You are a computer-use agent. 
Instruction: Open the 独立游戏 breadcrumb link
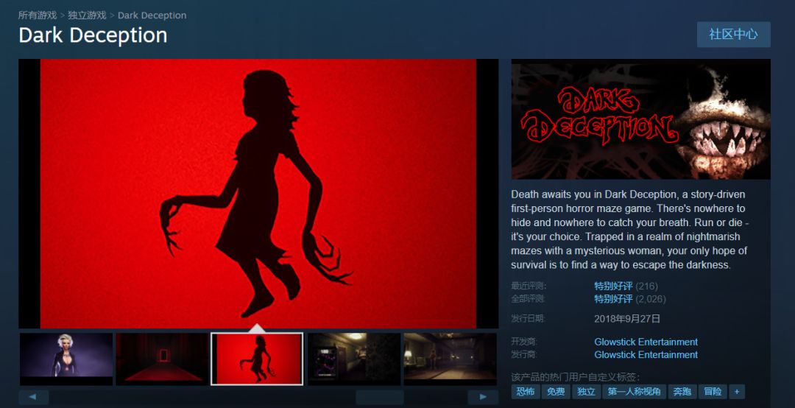(x=87, y=15)
